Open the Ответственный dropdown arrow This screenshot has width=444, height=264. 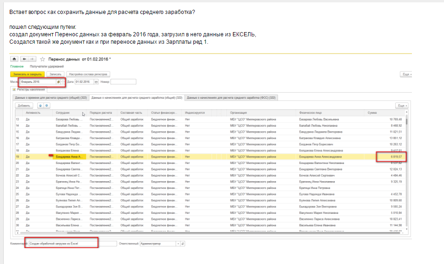click(177, 244)
